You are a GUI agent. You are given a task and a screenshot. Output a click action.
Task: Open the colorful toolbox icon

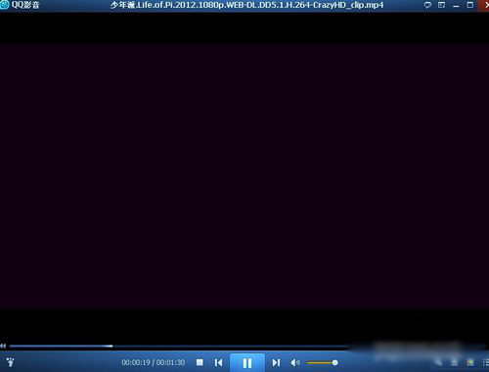(470, 362)
